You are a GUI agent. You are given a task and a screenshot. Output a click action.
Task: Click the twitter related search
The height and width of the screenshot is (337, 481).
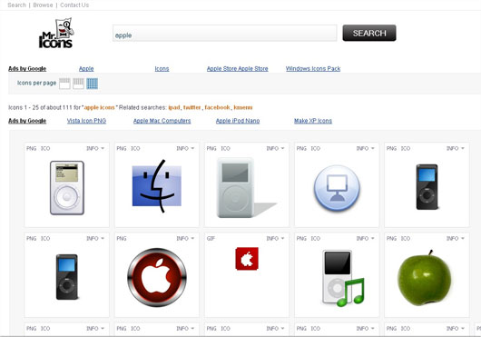[192, 108]
